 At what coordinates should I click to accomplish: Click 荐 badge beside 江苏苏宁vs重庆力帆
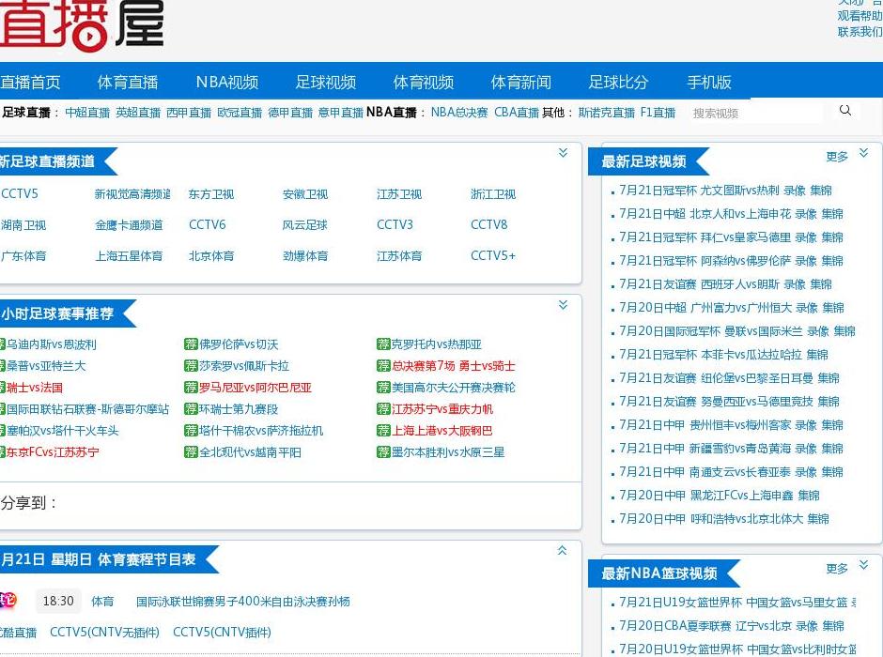(x=383, y=409)
